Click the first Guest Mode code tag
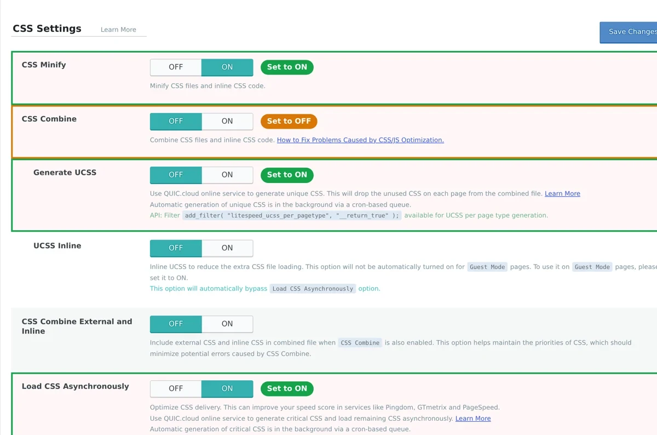The width and height of the screenshot is (657, 435). [x=487, y=267]
